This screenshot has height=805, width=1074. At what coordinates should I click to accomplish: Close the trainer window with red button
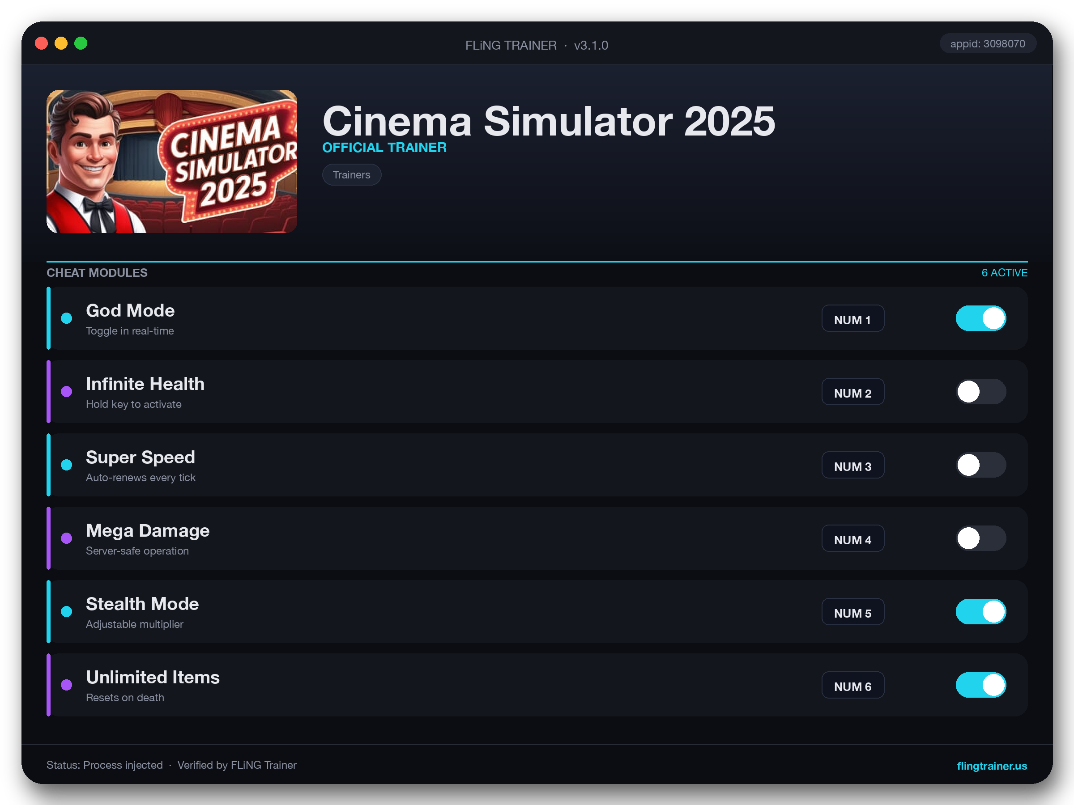point(41,43)
